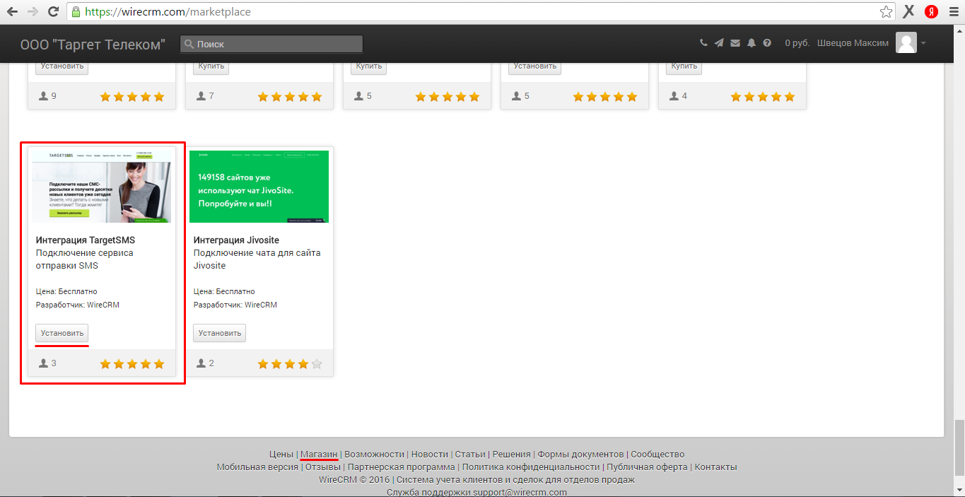
Task: Rate Jivosite using its stars
Action: tap(290, 364)
